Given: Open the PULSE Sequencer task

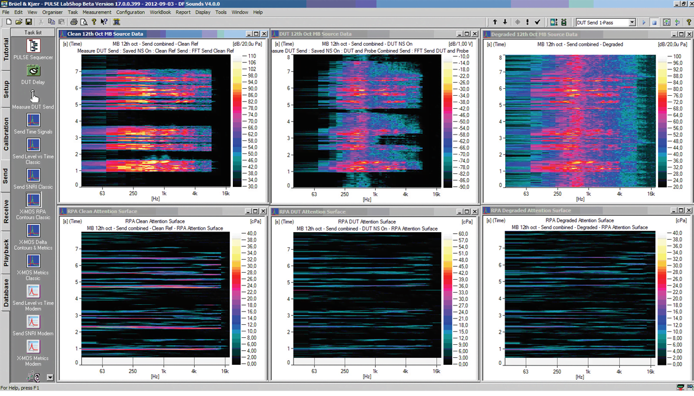Looking at the screenshot, I should (x=34, y=46).
